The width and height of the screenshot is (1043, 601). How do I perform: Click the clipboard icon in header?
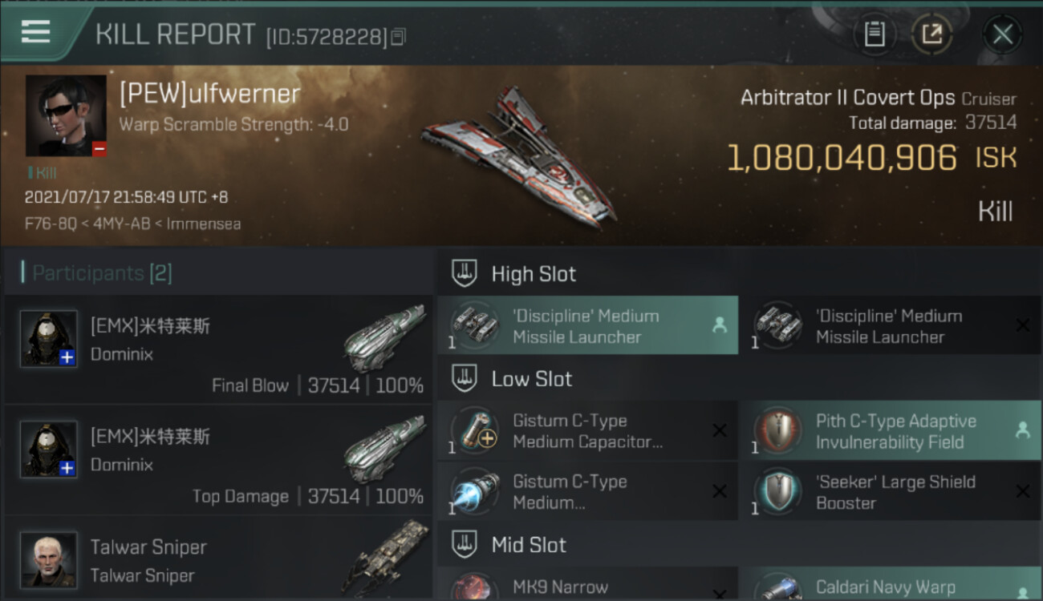[x=875, y=34]
